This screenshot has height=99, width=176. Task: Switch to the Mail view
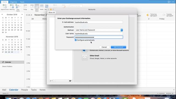[x=4, y=90]
